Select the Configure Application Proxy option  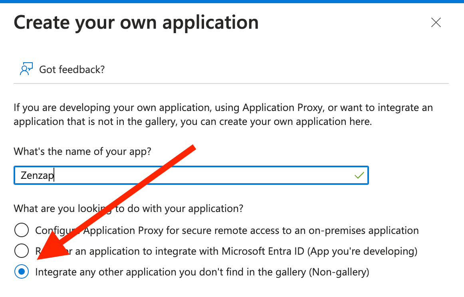[x=21, y=230]
